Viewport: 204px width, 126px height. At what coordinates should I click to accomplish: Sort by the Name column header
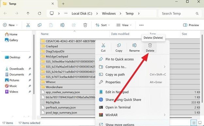pos(44,34)
